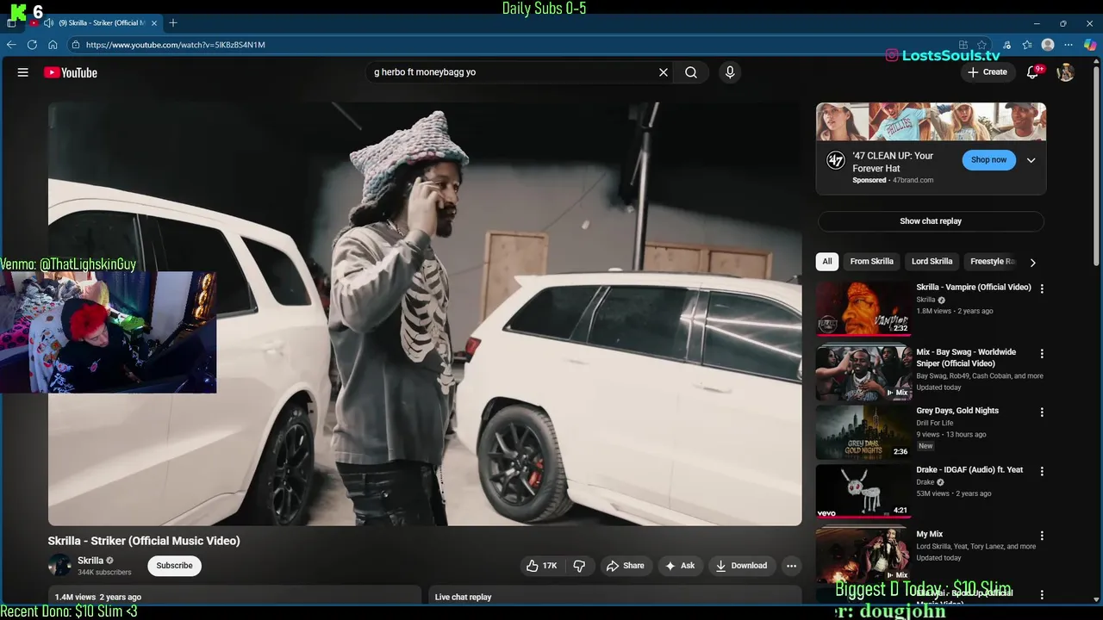Open Bay Swag Worldwide Sniper mix thumbnail

[x=863, y=374]
